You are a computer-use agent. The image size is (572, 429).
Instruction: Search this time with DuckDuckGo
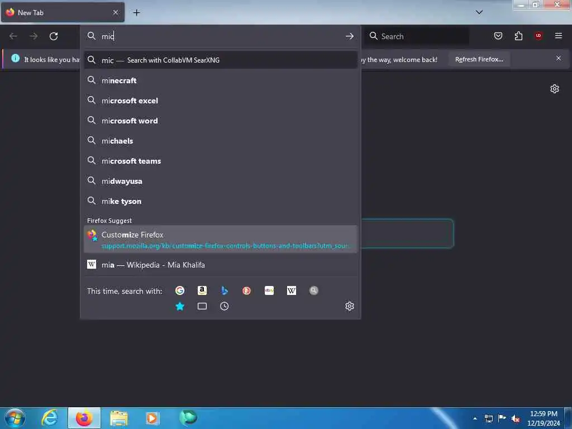[x=246, y=290]
